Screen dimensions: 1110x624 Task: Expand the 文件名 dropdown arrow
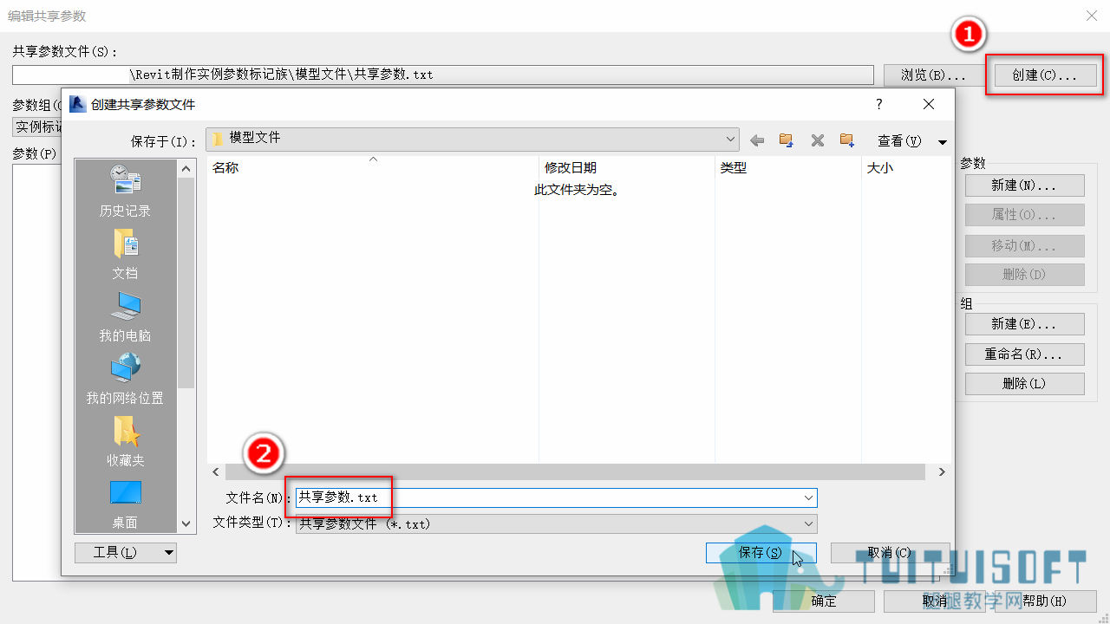pos(808,497)
